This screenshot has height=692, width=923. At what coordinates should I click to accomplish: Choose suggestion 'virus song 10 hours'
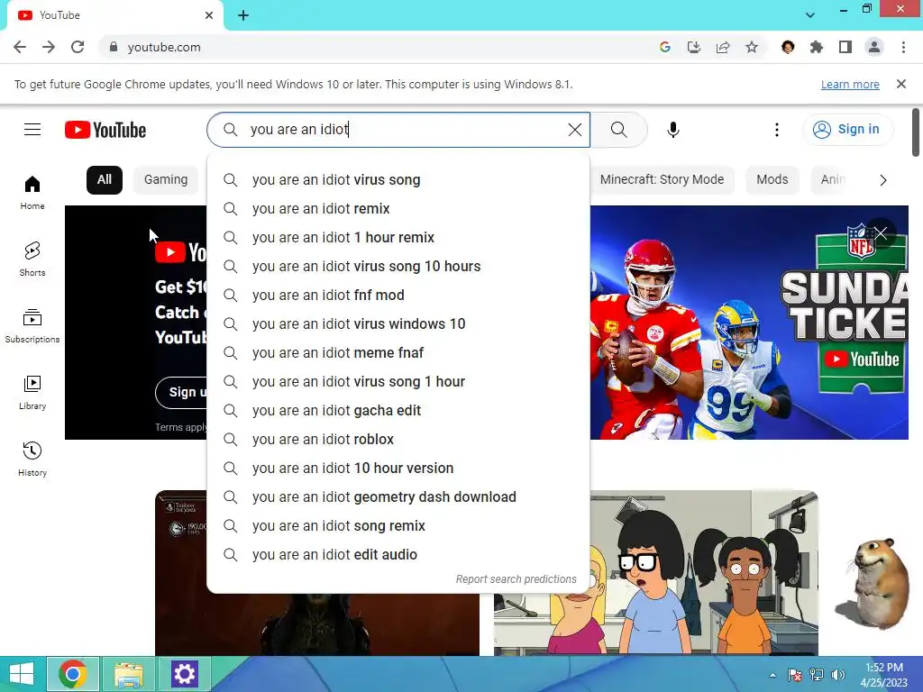[x=398, y=267]
